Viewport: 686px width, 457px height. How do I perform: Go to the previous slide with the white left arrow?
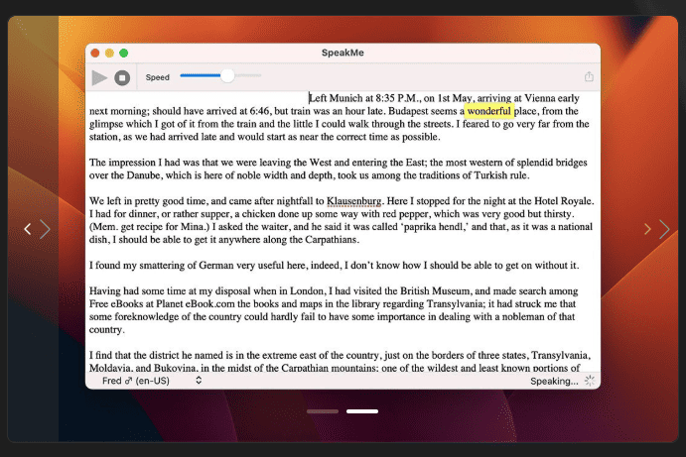point(28,229)
